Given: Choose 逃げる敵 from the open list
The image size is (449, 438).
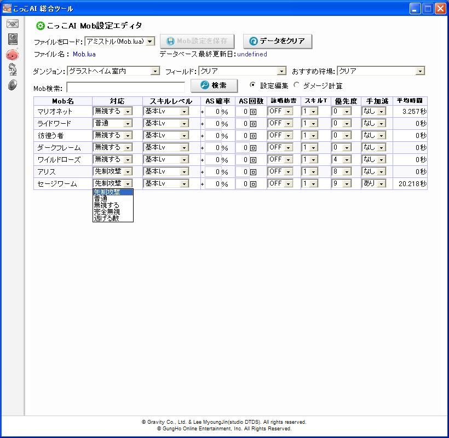Looking at the screenshot, I should (107, 218).
